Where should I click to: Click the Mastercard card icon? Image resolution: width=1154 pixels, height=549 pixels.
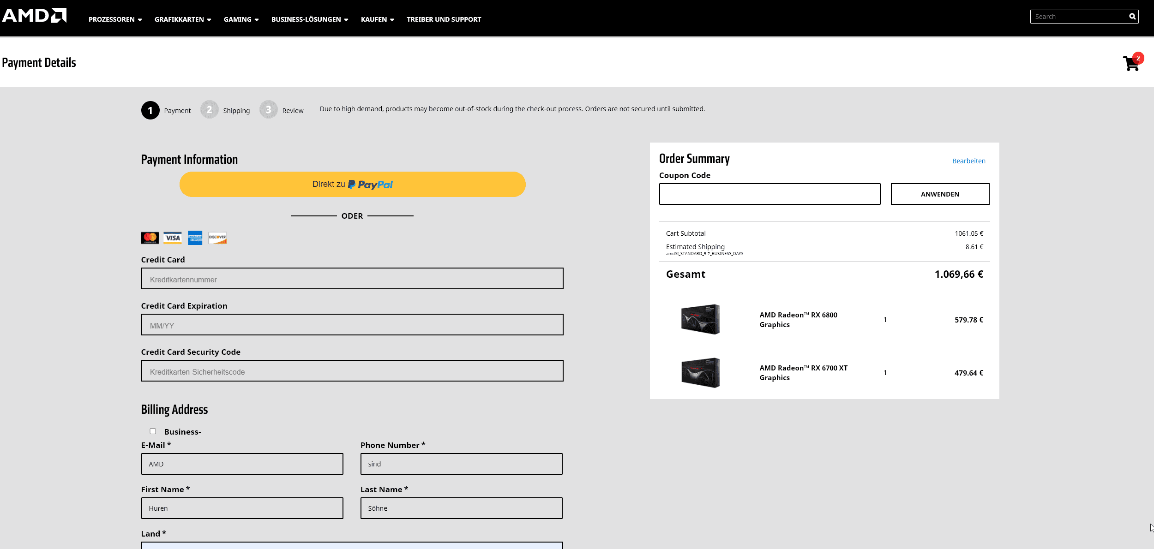150,238
